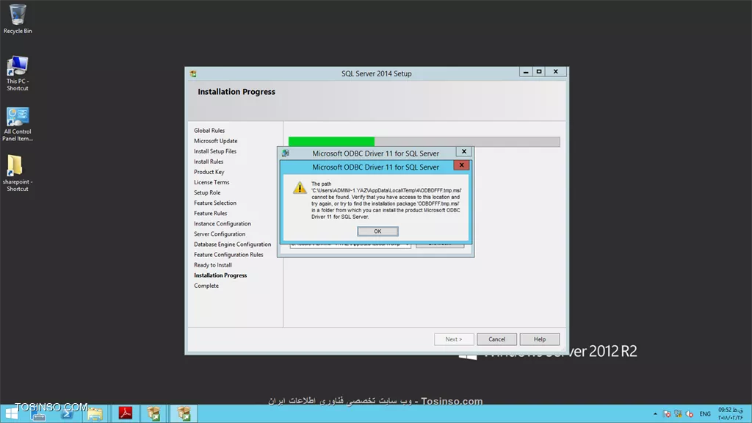Click the disabled Next button

[454, 339]
